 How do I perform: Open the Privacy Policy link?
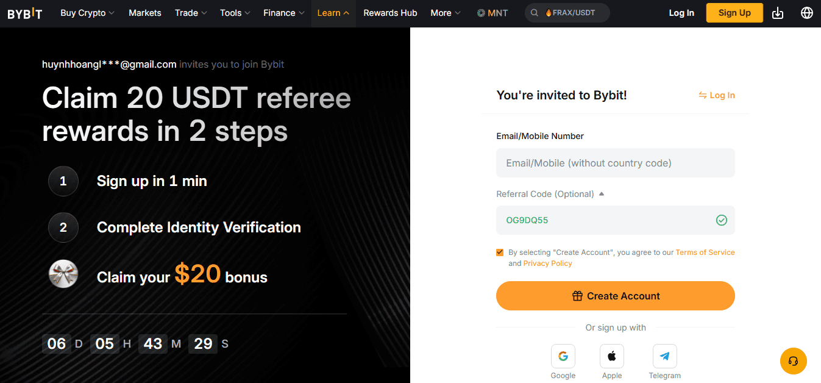547,263
